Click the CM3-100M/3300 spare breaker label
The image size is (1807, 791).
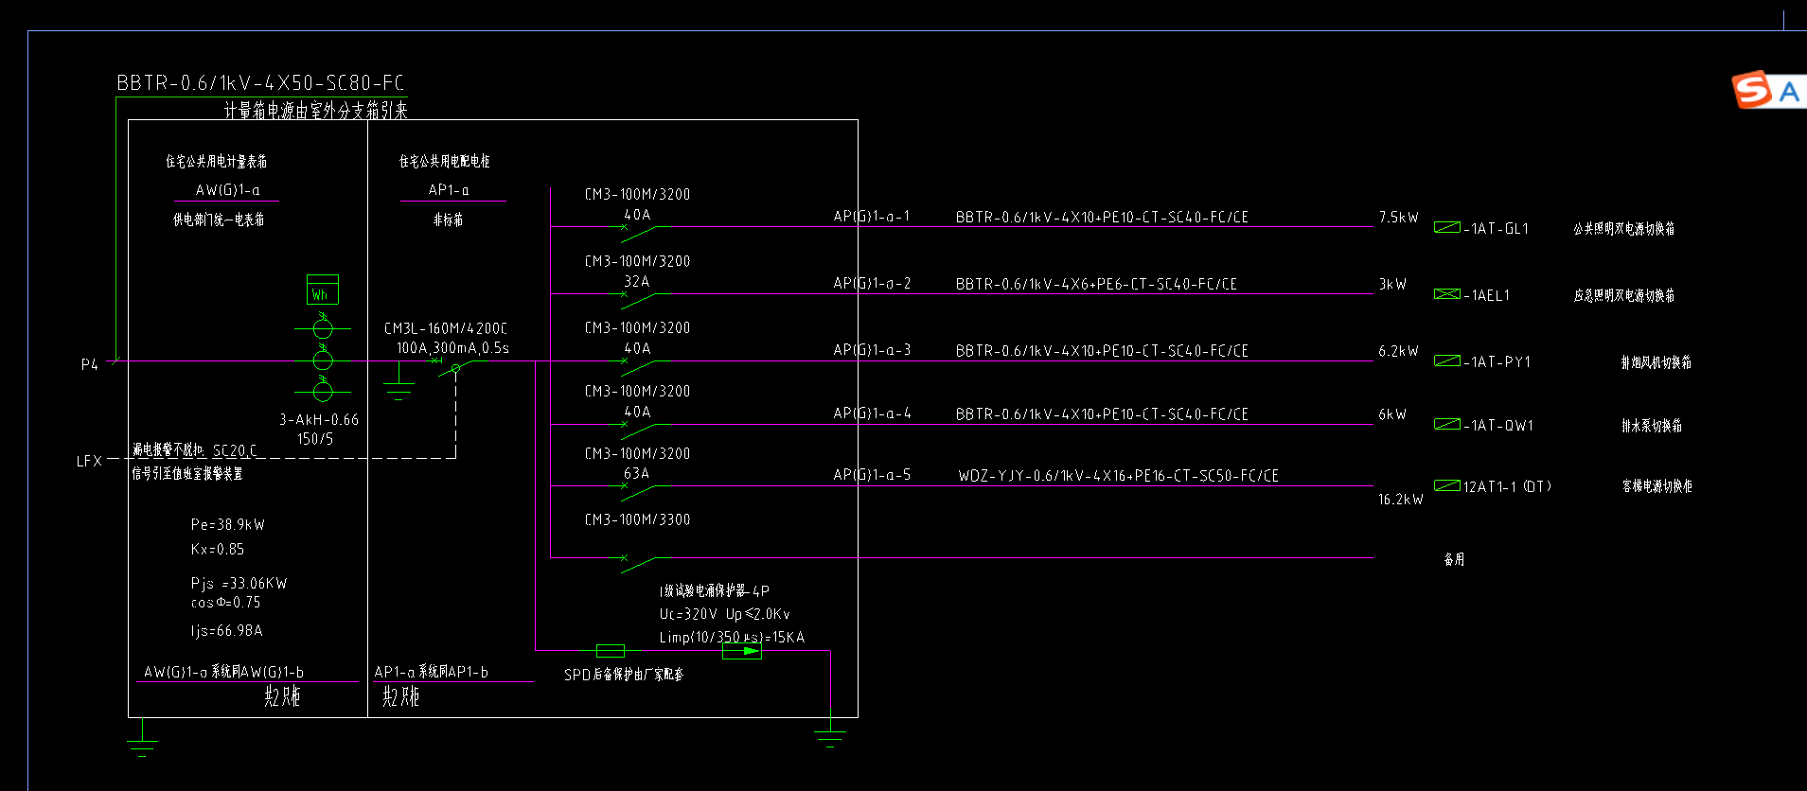click(x=637, y=519)
